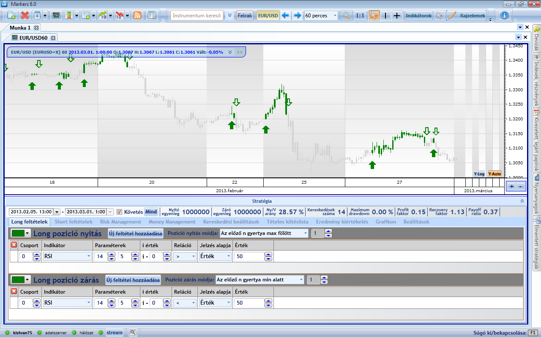Toggle the Y Log scale button
The image size is (541, 338).
(x=479, y=174)
